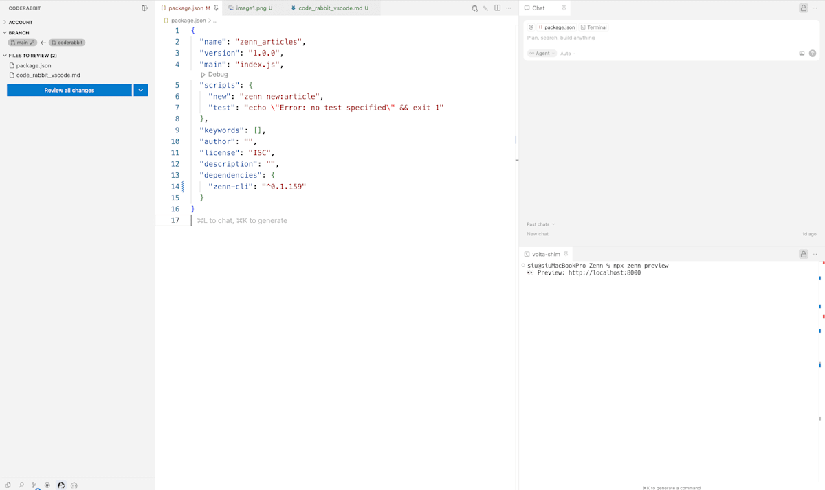The image size is (825, 490).
Task: Open terminal panel more actions ellipsis
Action: click(x=815, y=254)
